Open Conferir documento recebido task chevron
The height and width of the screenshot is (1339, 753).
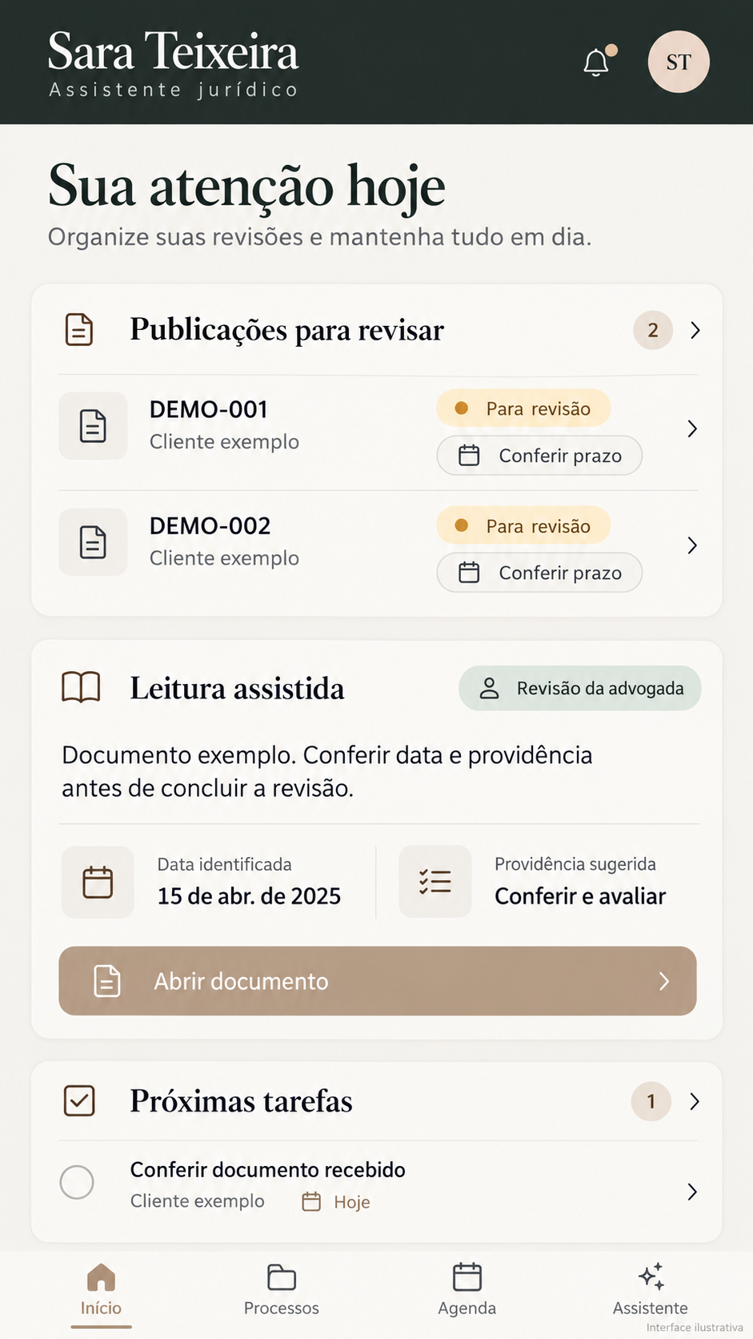click(x=692, y=1192)
